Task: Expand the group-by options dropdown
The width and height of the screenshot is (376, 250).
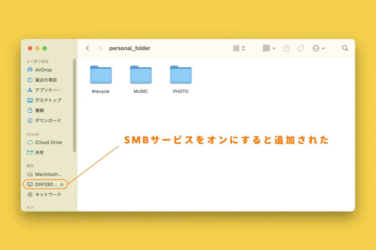Action: click(x=269, y=48)
